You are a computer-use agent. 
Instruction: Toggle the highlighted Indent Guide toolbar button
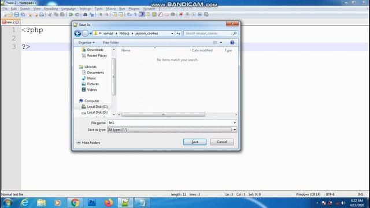pyautogui.click(x=142, y=14)
